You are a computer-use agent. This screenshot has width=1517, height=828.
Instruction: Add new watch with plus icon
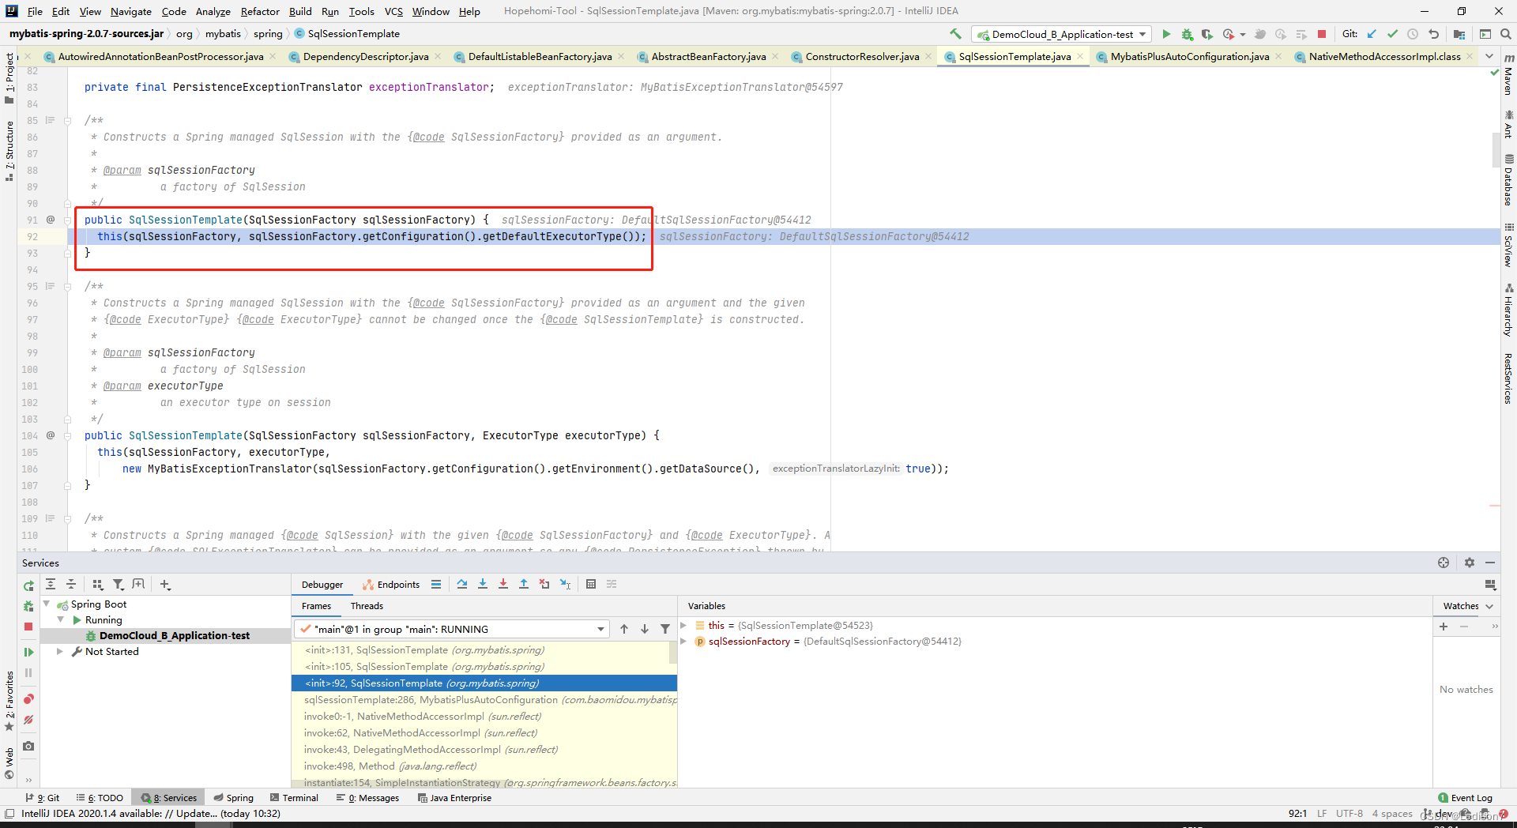click(x=1444, y=626)
